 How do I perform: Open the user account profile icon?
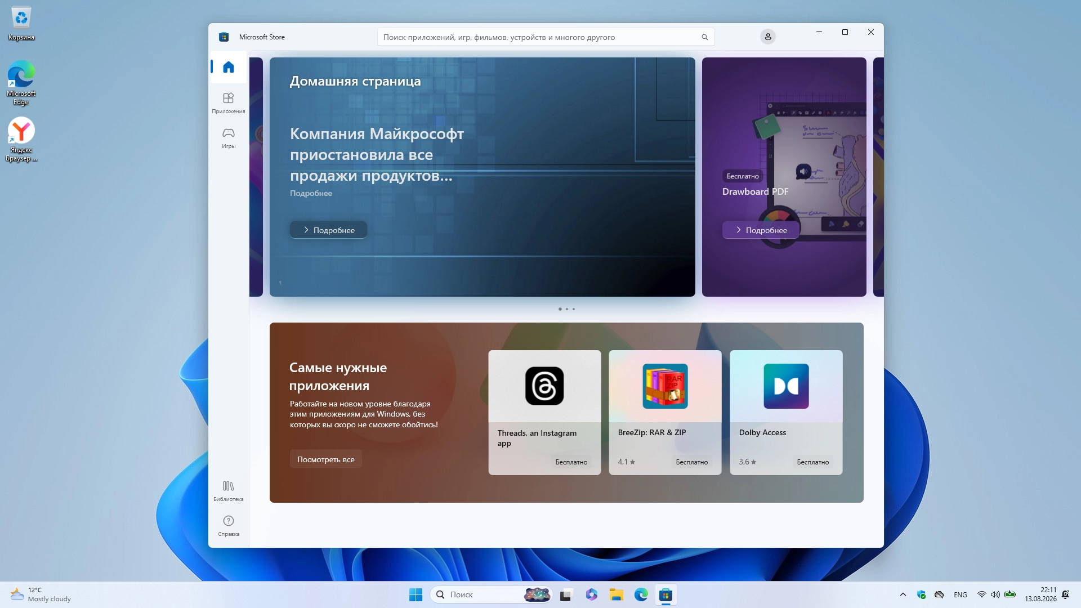pyautogui.click(x=768, y=37)
